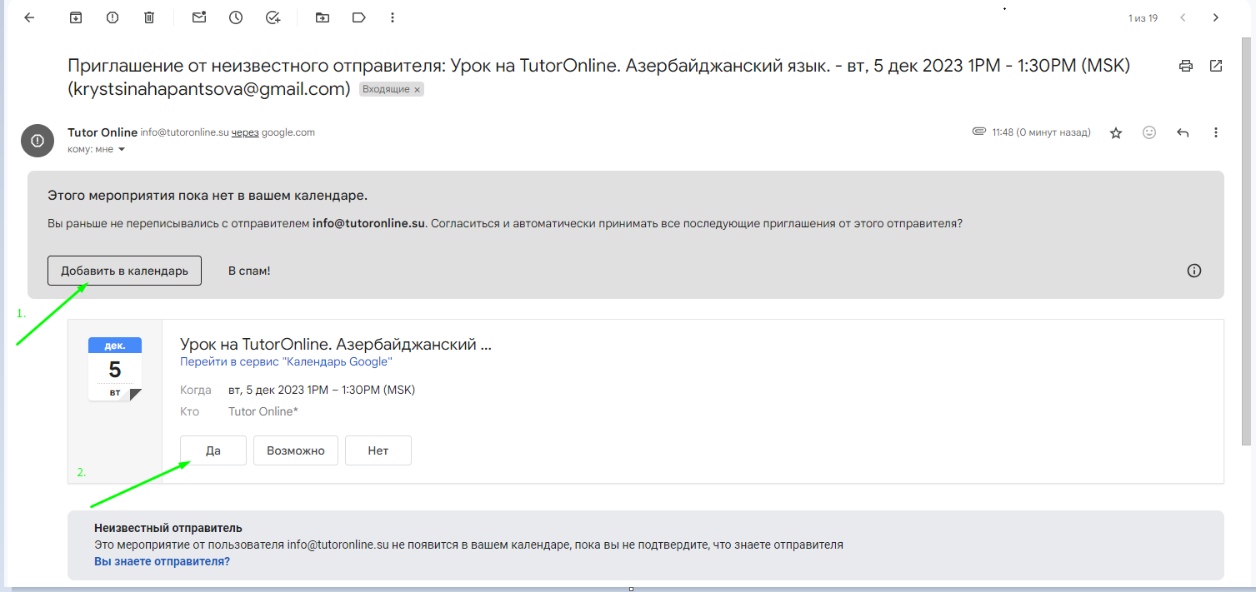Screen dimensions: 1256x592
Task: Open message more options three dots
Action: click(1216, 132)
